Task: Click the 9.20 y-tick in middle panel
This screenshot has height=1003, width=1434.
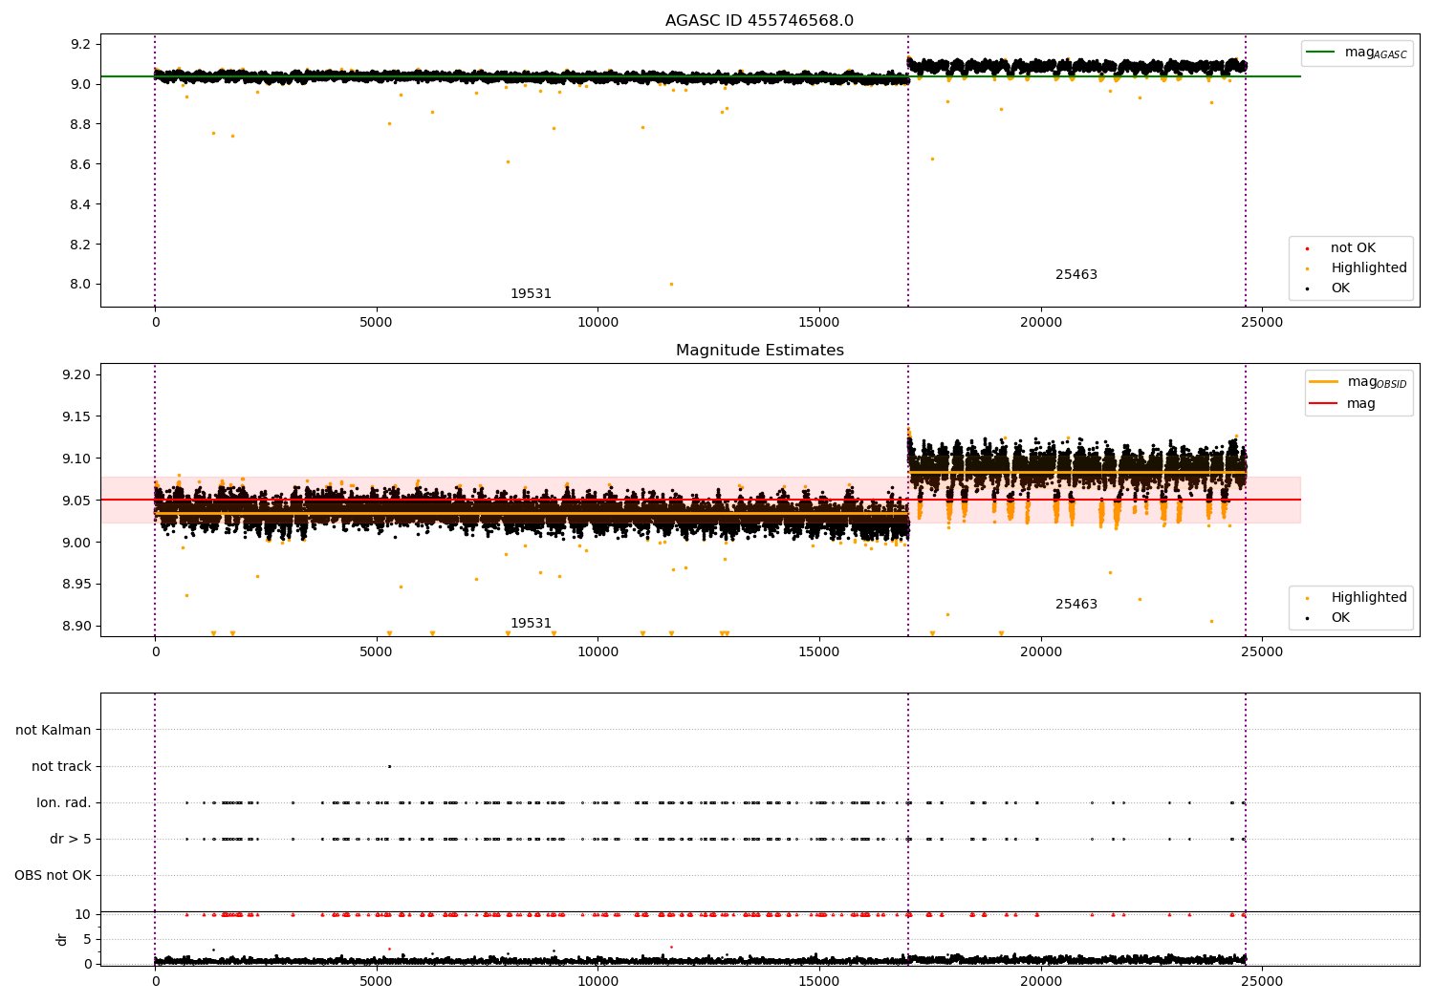Action: [76, 374]
